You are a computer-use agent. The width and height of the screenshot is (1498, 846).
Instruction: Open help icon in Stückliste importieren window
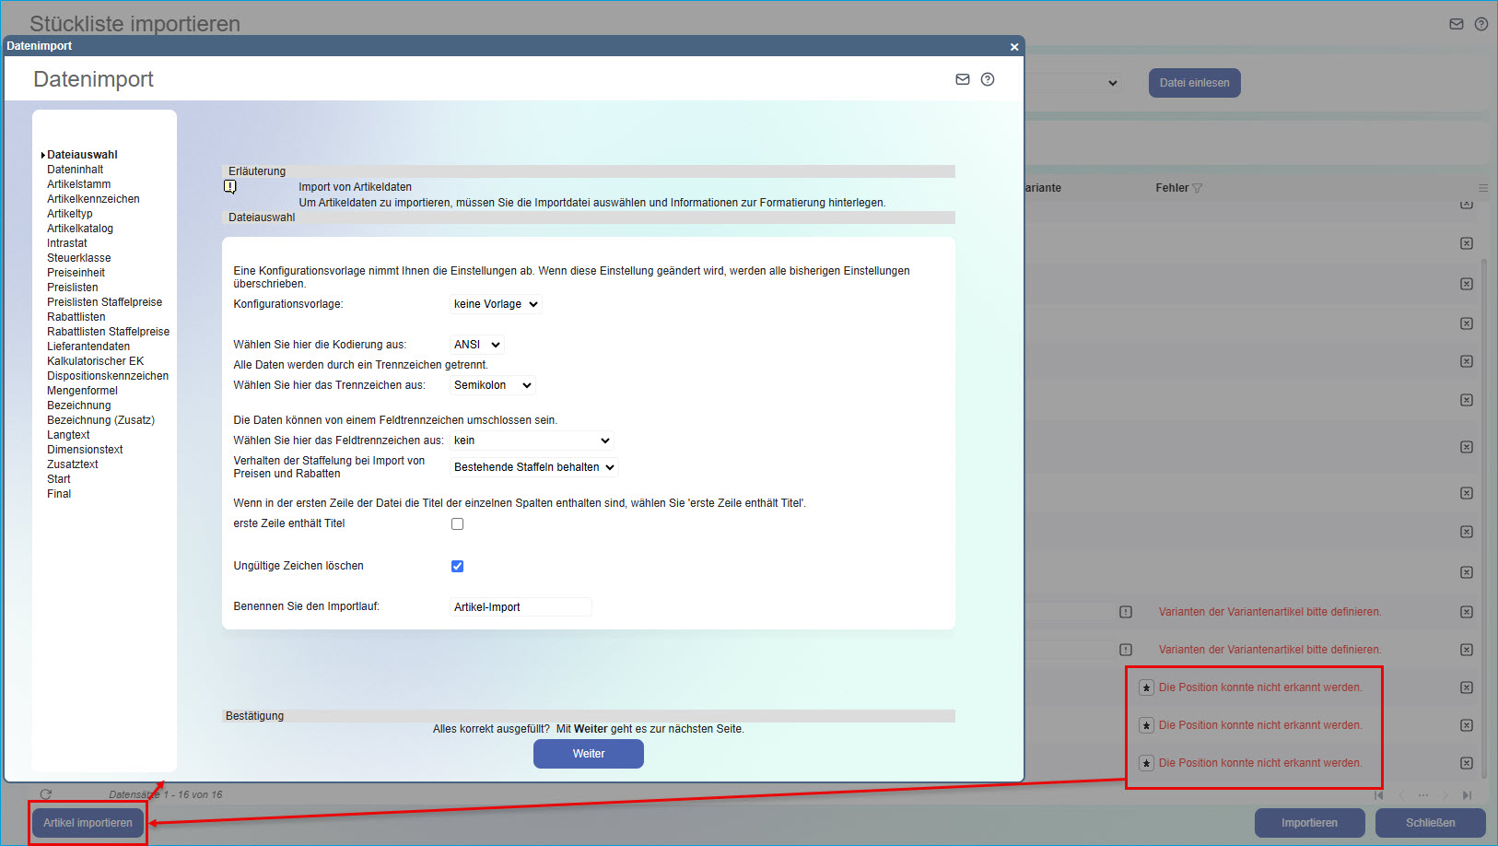tap(1481, 24)
